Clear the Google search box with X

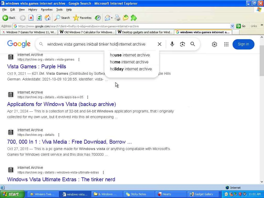159,44
